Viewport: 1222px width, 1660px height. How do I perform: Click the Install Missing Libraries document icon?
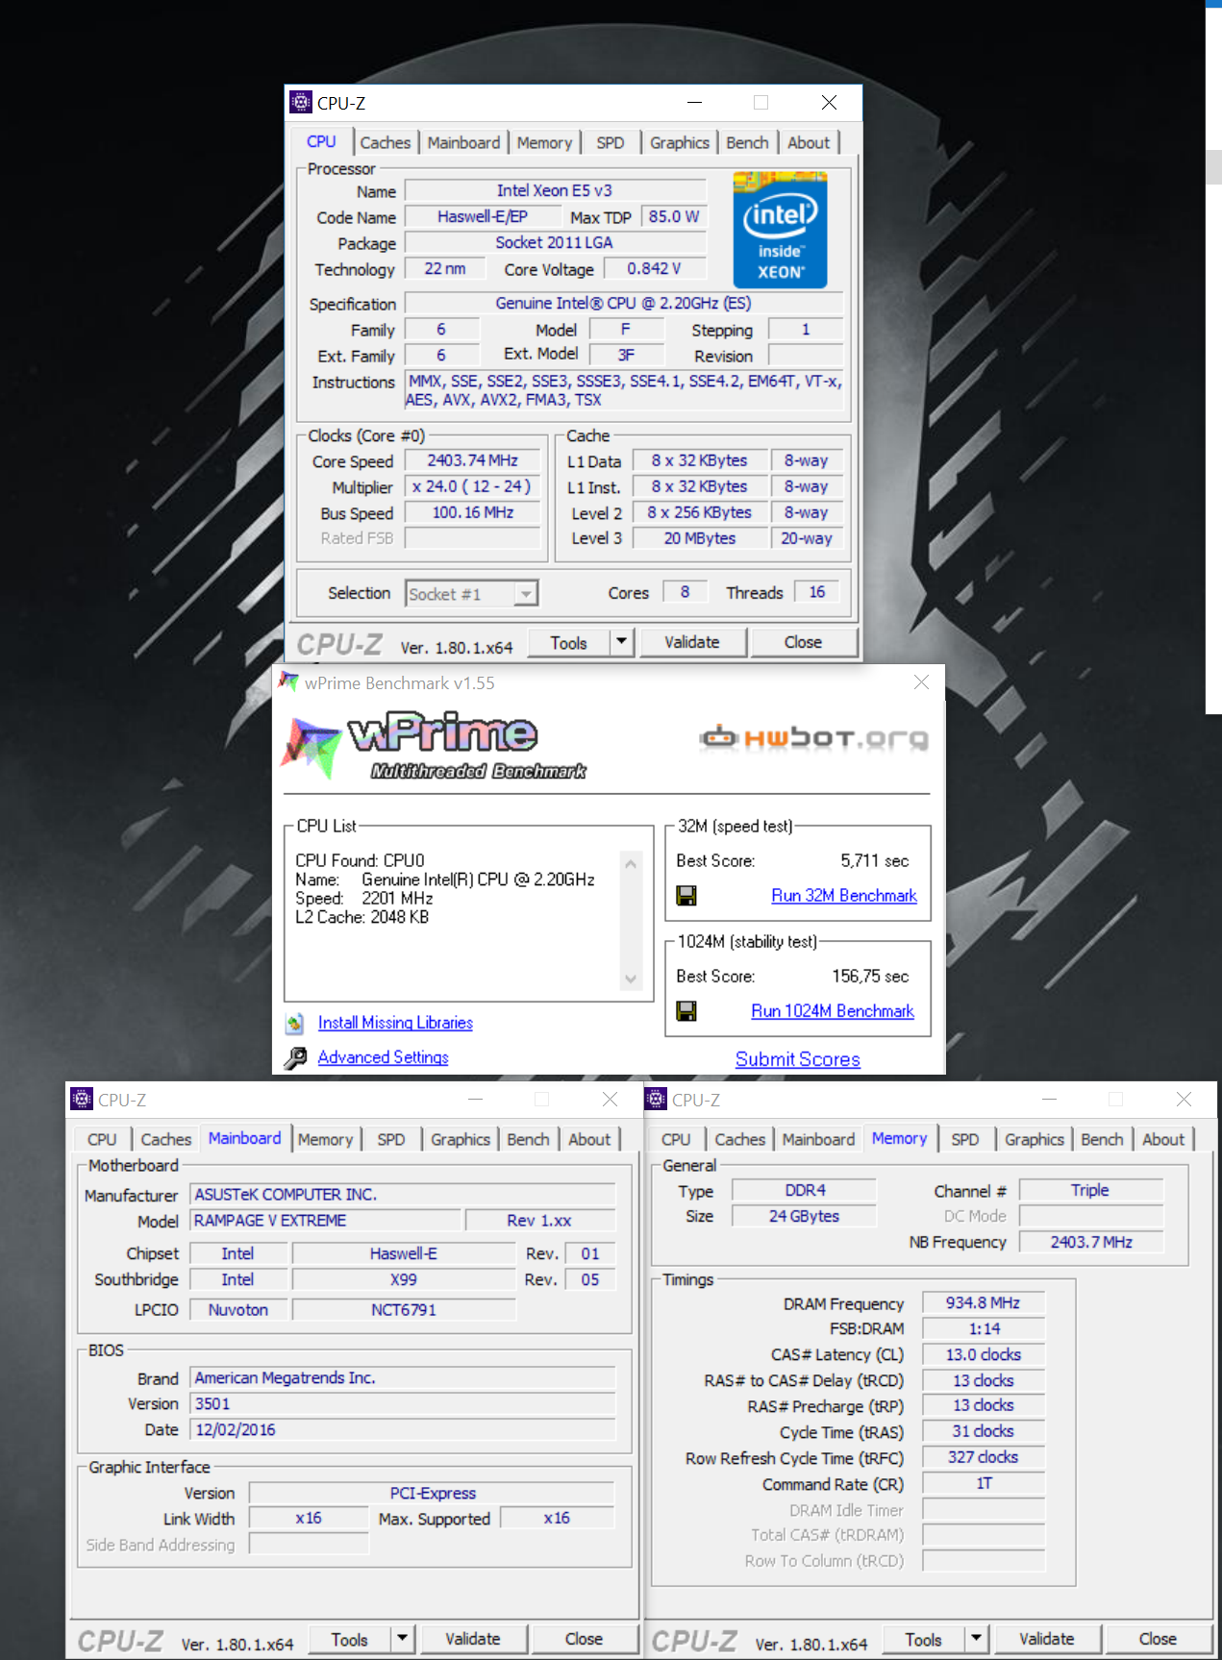pyautogui.click(x=295, y=1024)
